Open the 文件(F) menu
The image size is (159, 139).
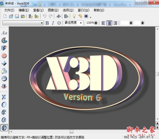[x=9, y=10]
